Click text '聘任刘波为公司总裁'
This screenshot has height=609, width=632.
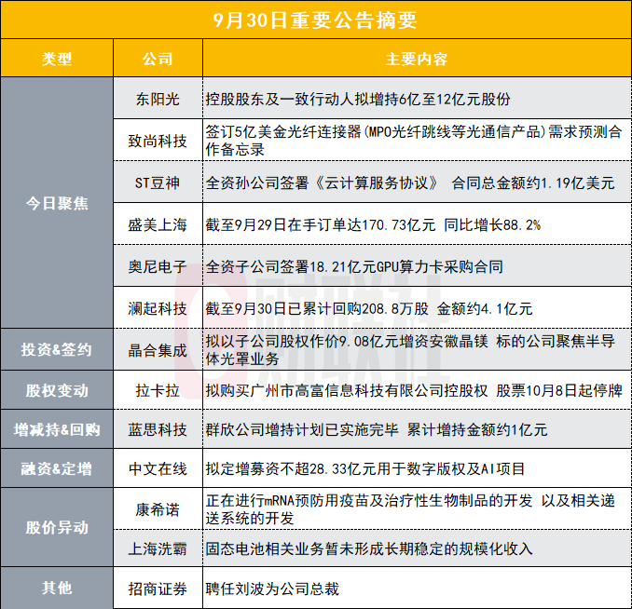tap(272, 589)
